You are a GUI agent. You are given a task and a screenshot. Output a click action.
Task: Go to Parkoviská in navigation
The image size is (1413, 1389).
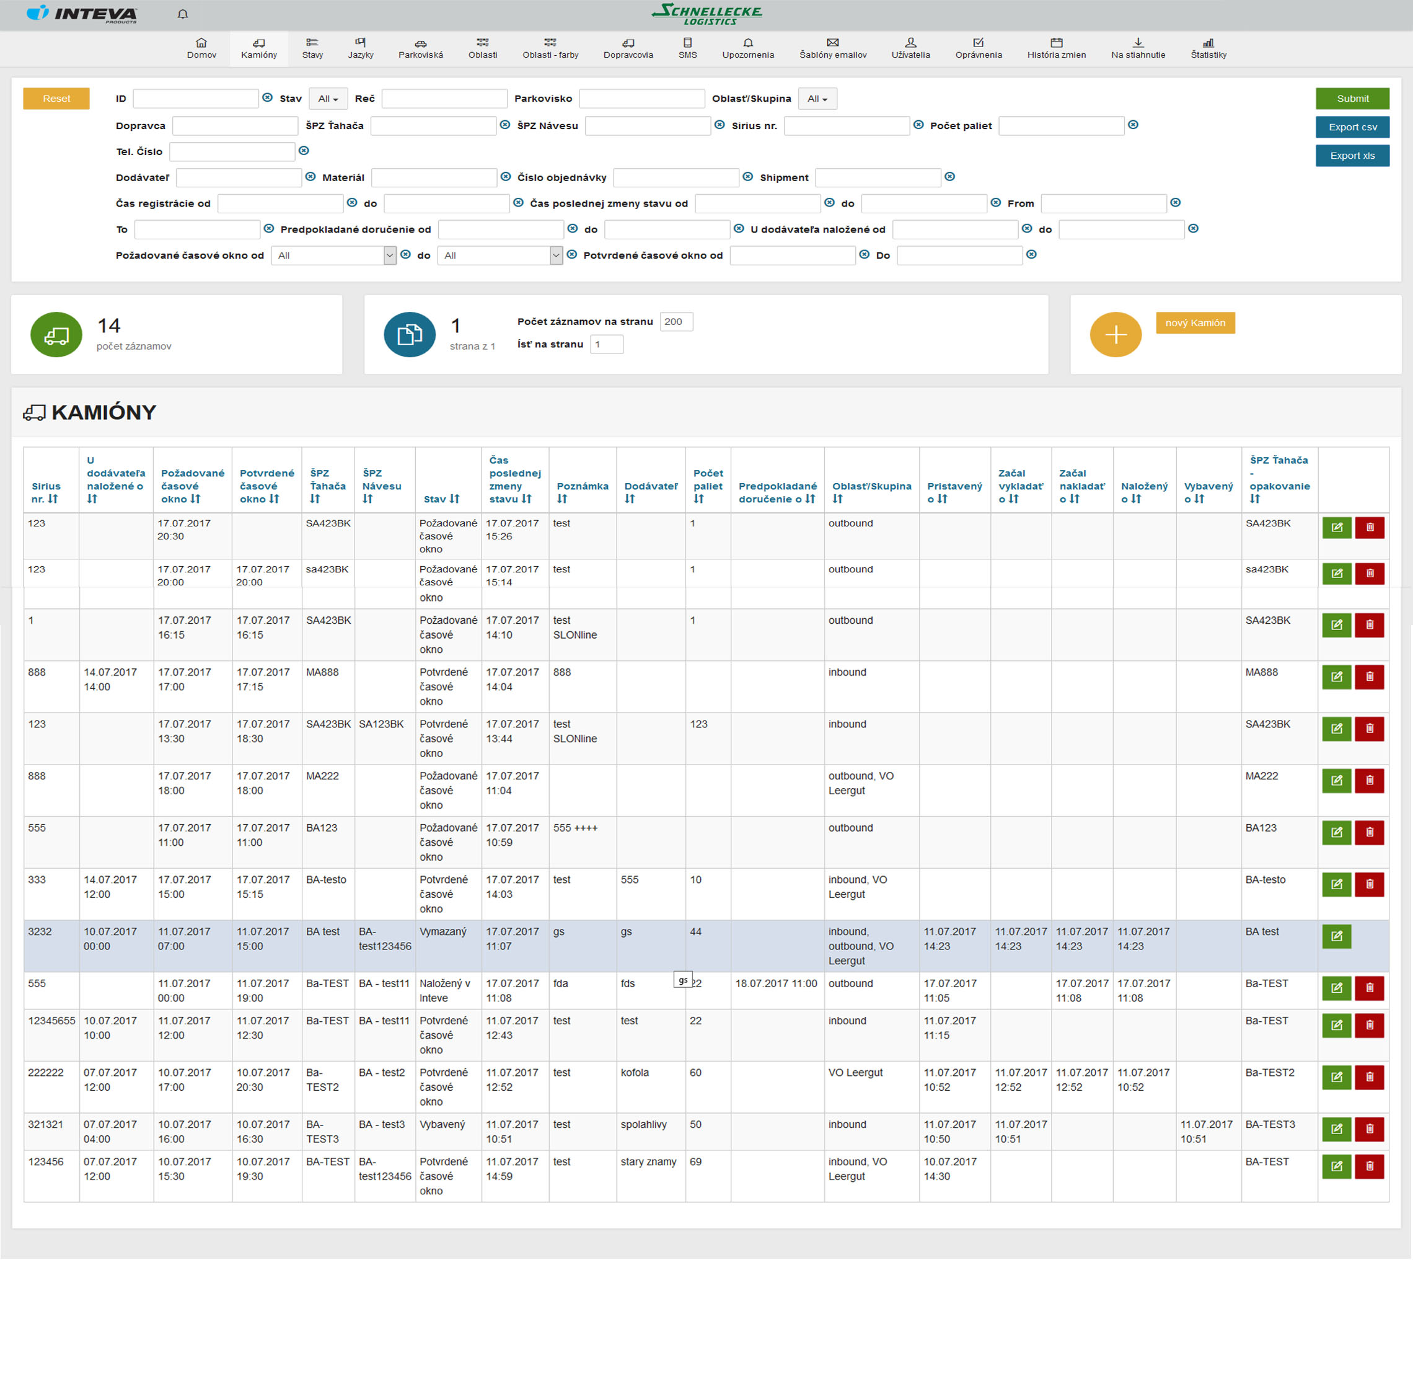click(x=420, y=48)
